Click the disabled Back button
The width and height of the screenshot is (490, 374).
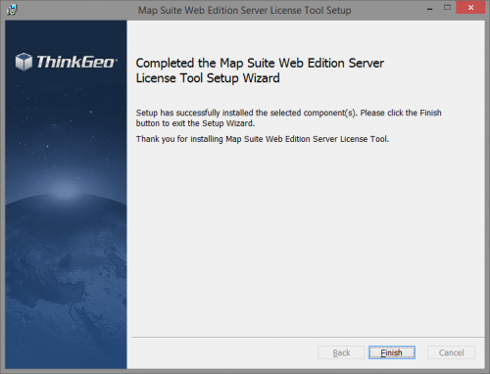(341, 352)
